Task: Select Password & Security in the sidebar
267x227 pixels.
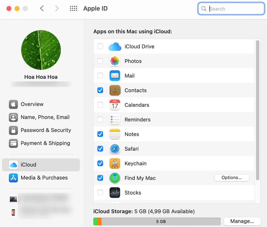Action: tap(46, 130)
